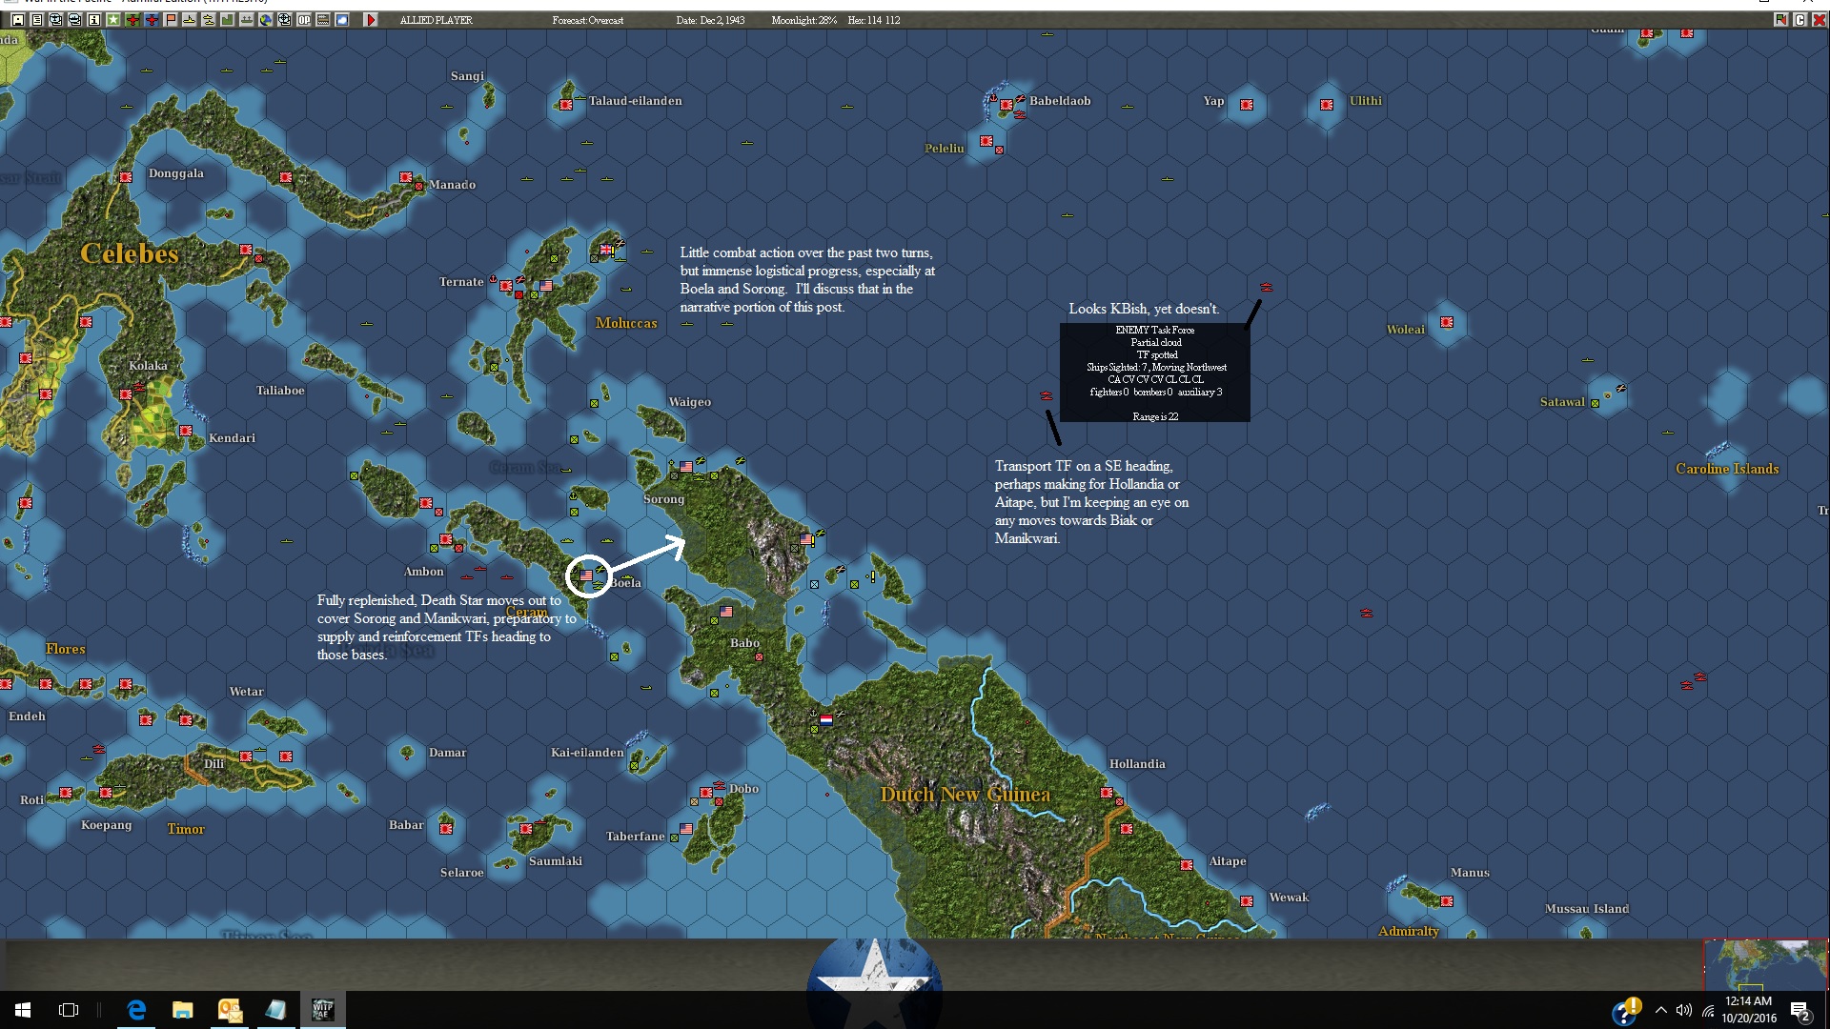Click the globe toolbar icon
Viewport: 1830px width, 1029px height.
(265, 19)
